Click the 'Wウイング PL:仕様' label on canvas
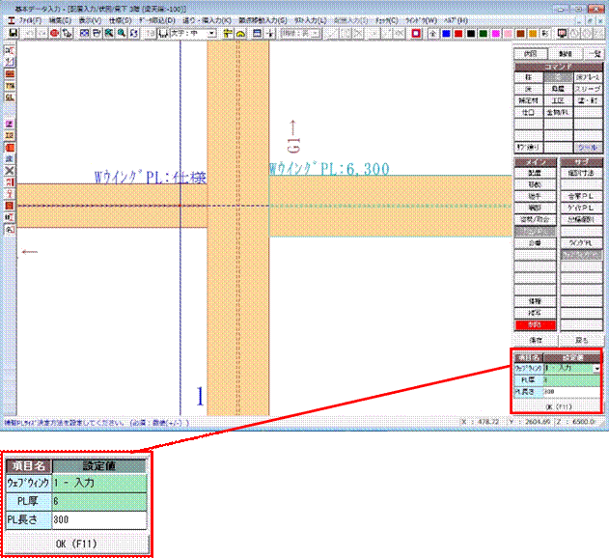 [x=150, y=178]
